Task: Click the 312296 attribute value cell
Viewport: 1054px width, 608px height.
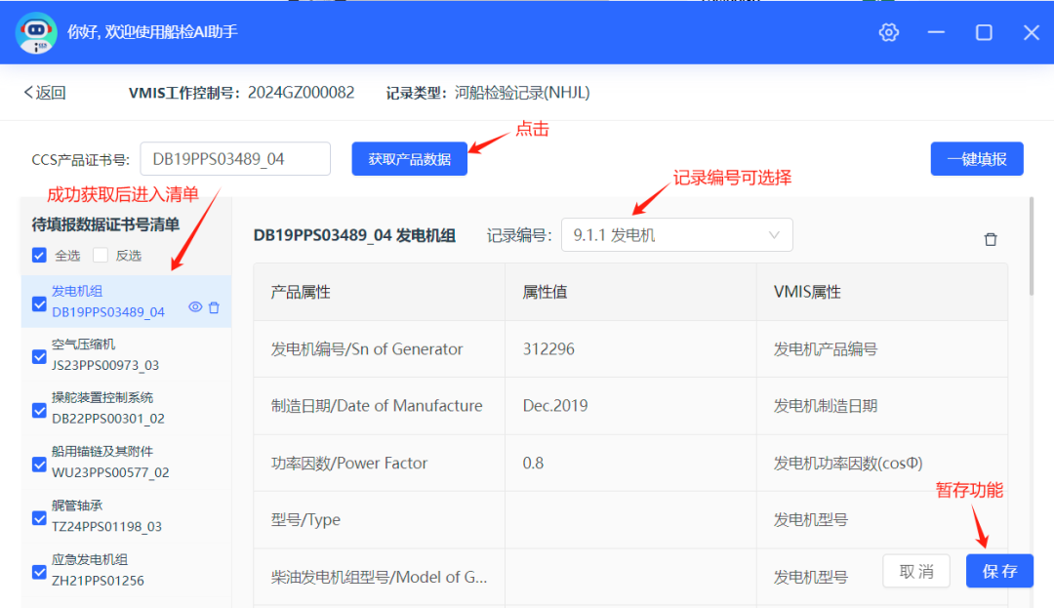Action: point(630,348)
